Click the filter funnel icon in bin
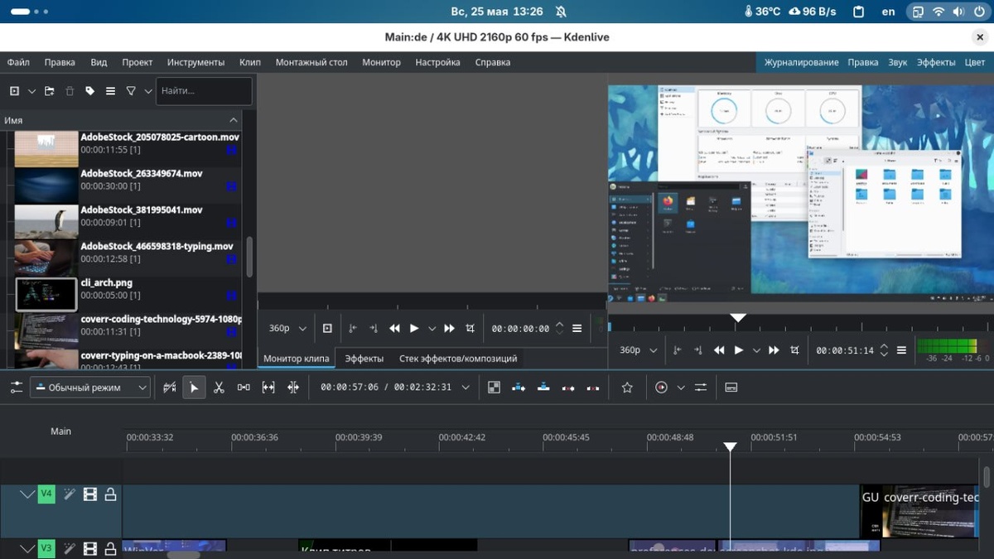The height and width of the screenshot is (559, 994). tap(131, 91)
